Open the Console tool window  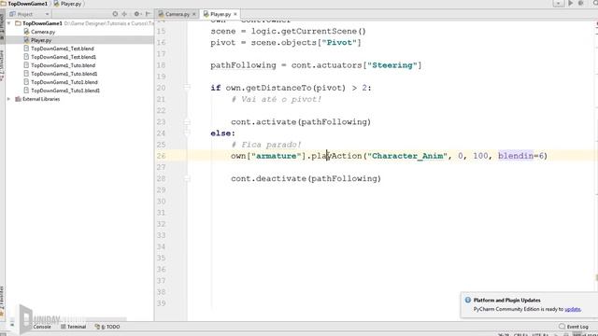click(x=41, y=327)
